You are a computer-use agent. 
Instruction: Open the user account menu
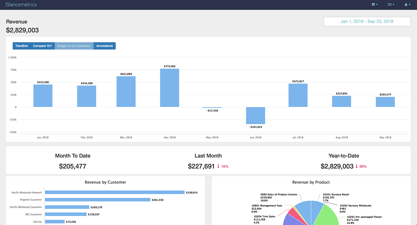click(x=408, y=4)
